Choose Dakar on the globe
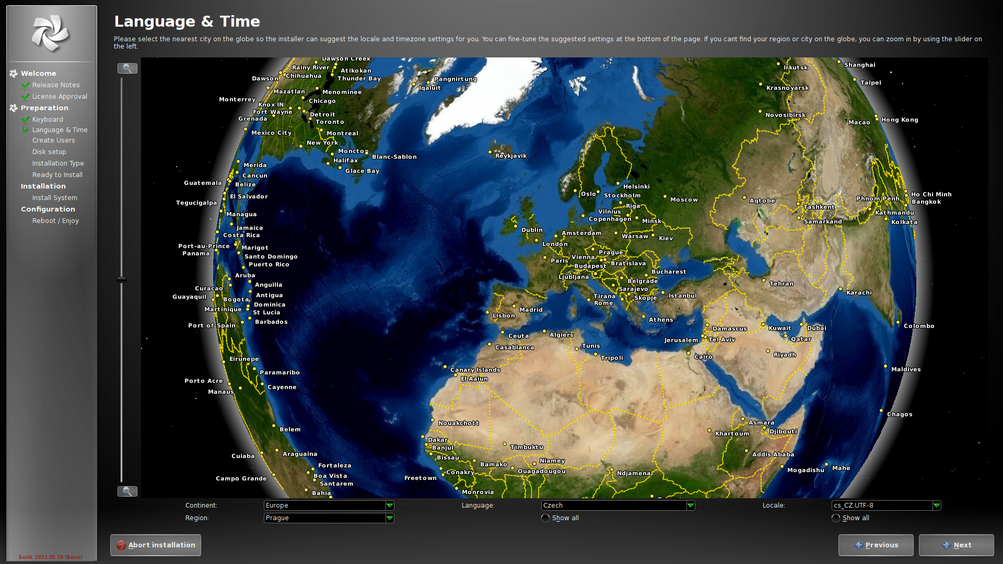This screenshot has height=564, width=1003. coord(423,437)
